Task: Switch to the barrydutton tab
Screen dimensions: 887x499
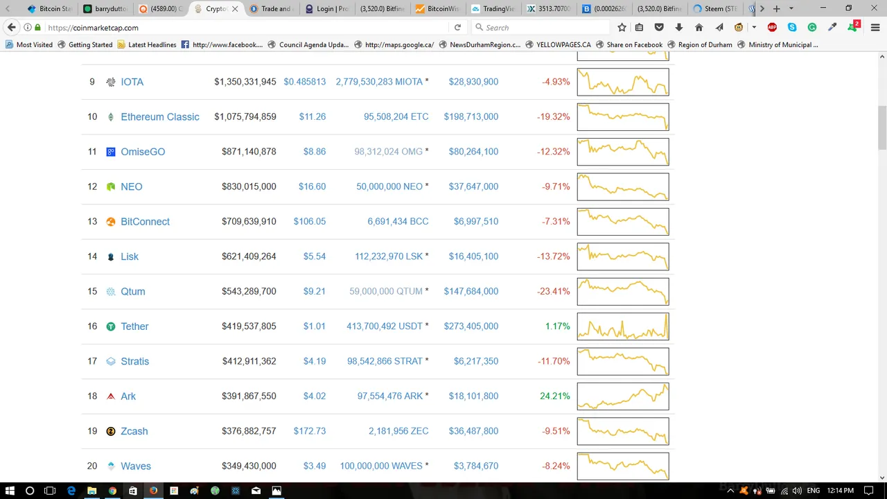Action: 106,9
